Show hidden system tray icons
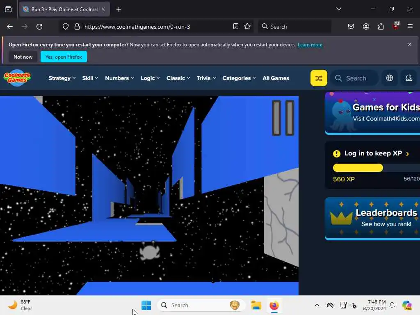The width and height of the screenshot is (420, 315). coord(317,305)
